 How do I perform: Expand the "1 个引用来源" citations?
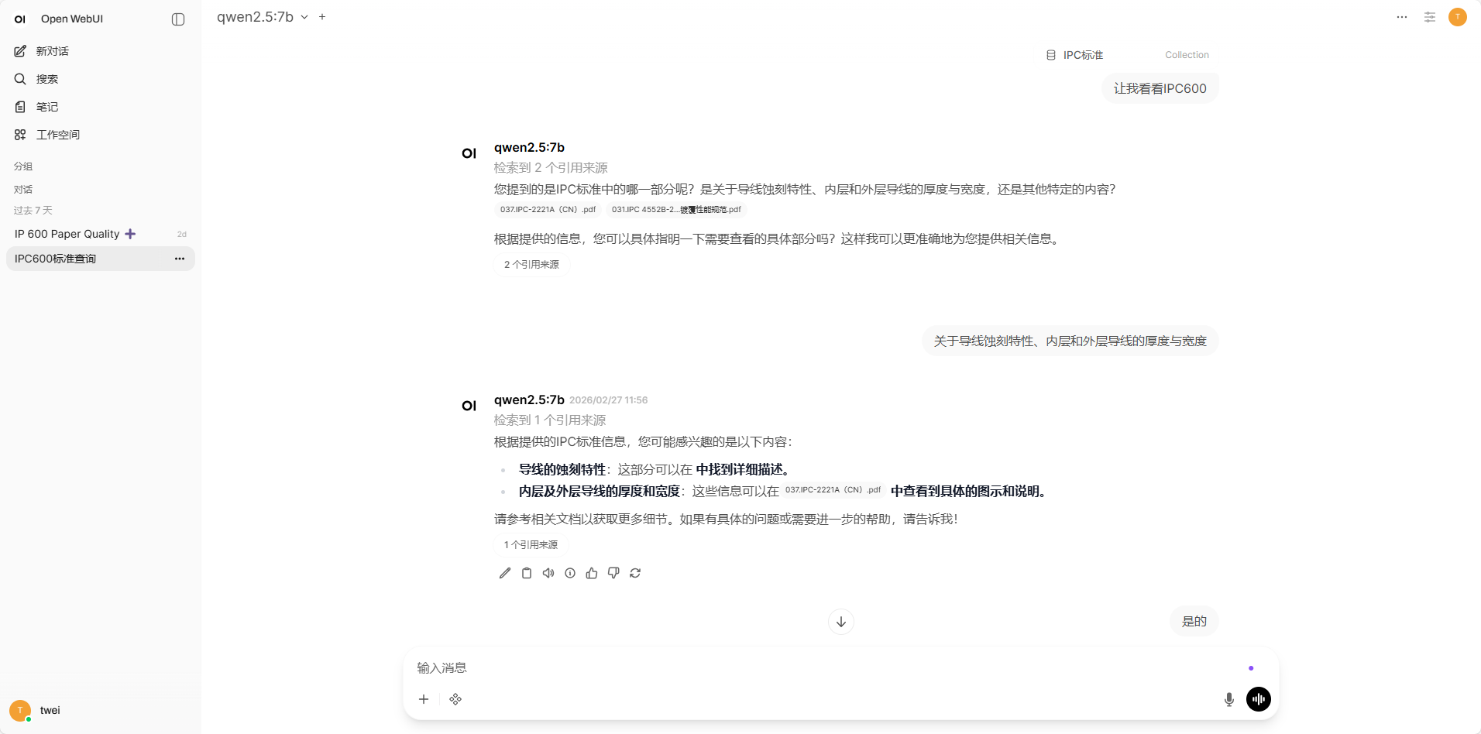click(530, 544)
